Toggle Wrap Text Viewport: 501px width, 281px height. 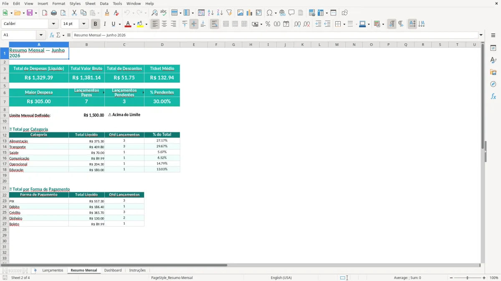(214, 24)
